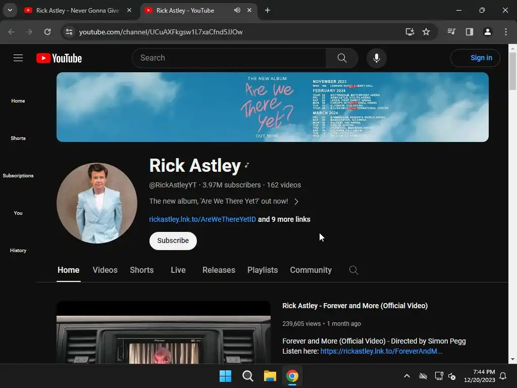Click the search magnifier button
Viewport: 517px width, 388px height.
coord(342,58)
